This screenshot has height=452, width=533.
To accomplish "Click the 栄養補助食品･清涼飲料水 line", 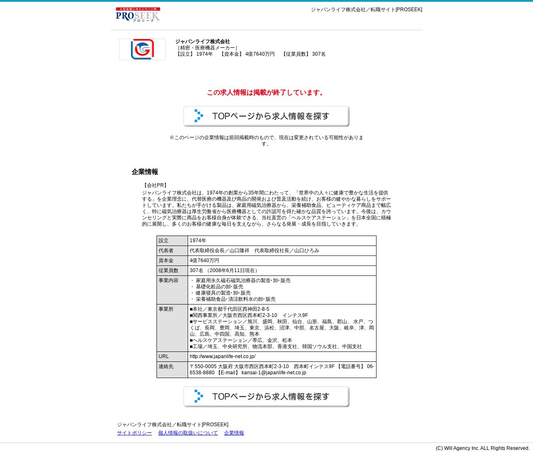I will click(x=233, y=300).
